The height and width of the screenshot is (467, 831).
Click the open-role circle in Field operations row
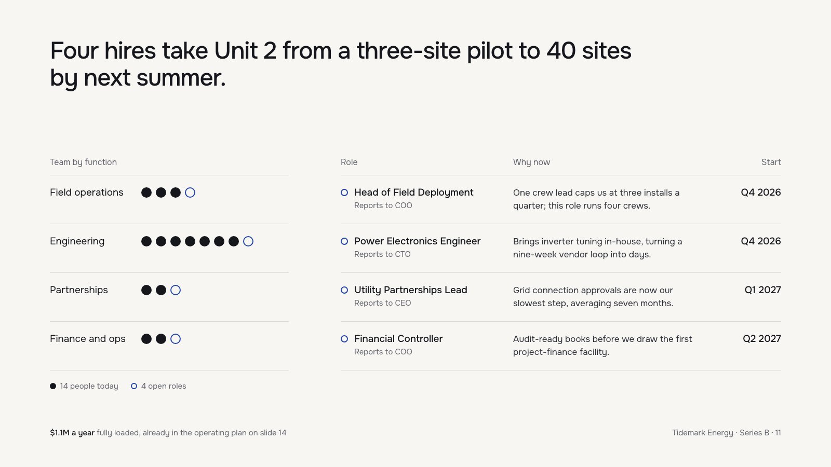190,193
